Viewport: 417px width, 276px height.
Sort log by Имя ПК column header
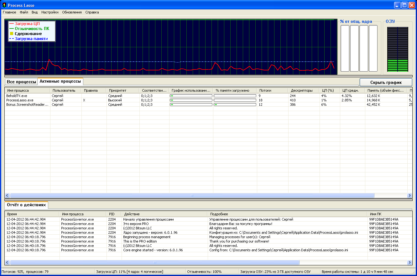click(x=390, y=214)
